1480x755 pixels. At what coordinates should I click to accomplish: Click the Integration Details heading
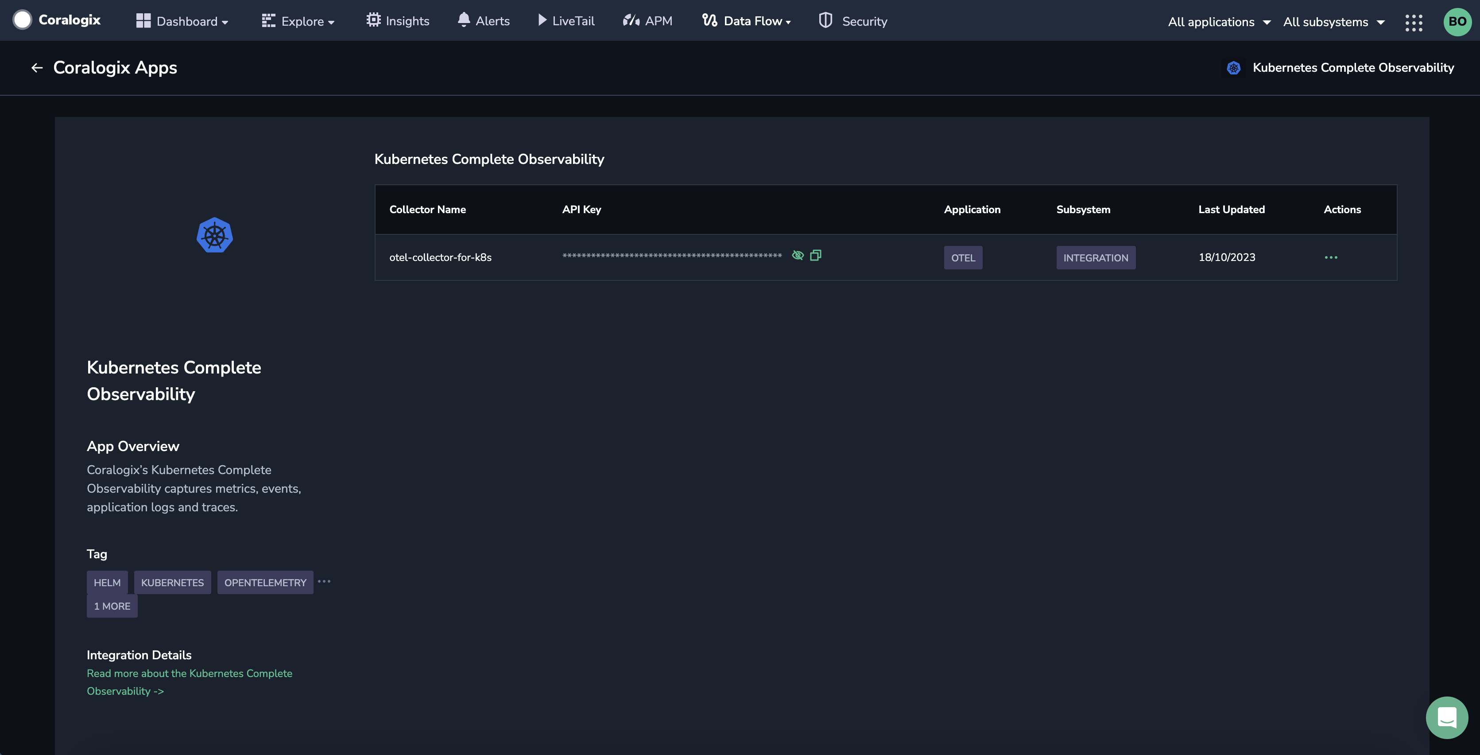(139, 655)
